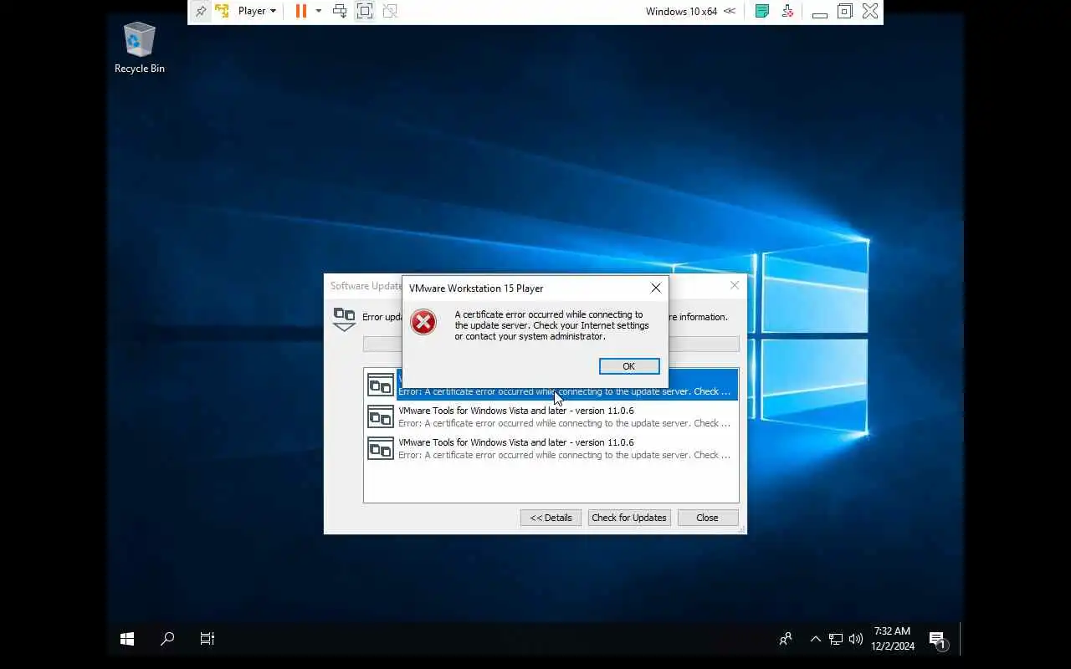Image resolution: width=1071 pixels, height=669 pixels.
Task: Send Ctrl+Alt+Del to the virtual machine
Action: (x=340, y=11)
